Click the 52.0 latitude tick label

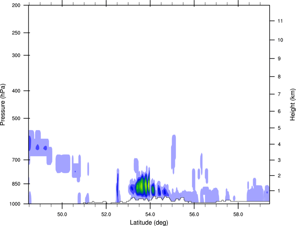(x=106, y=215)
